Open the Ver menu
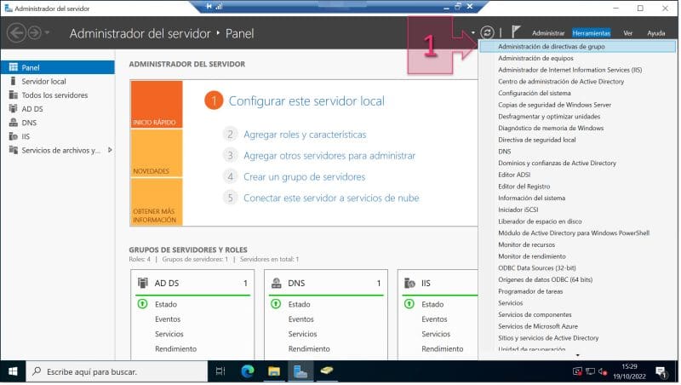 [x=627, y=33]
